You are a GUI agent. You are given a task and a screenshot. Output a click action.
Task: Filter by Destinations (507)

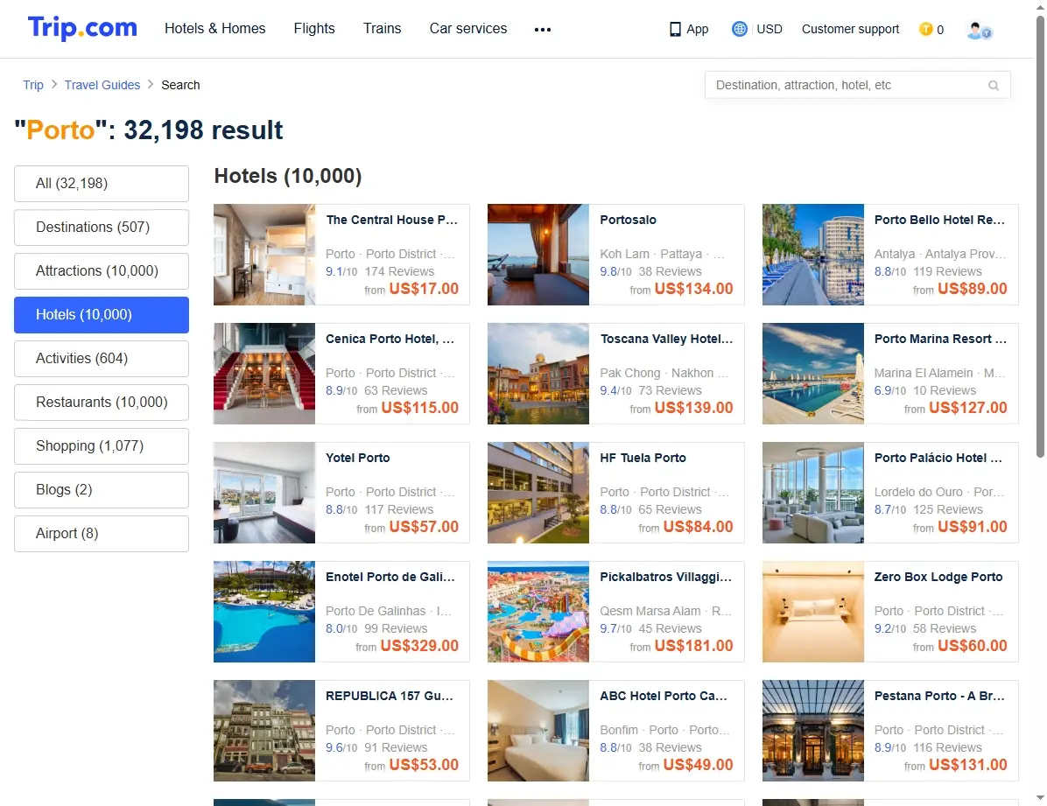coord(102,227)
